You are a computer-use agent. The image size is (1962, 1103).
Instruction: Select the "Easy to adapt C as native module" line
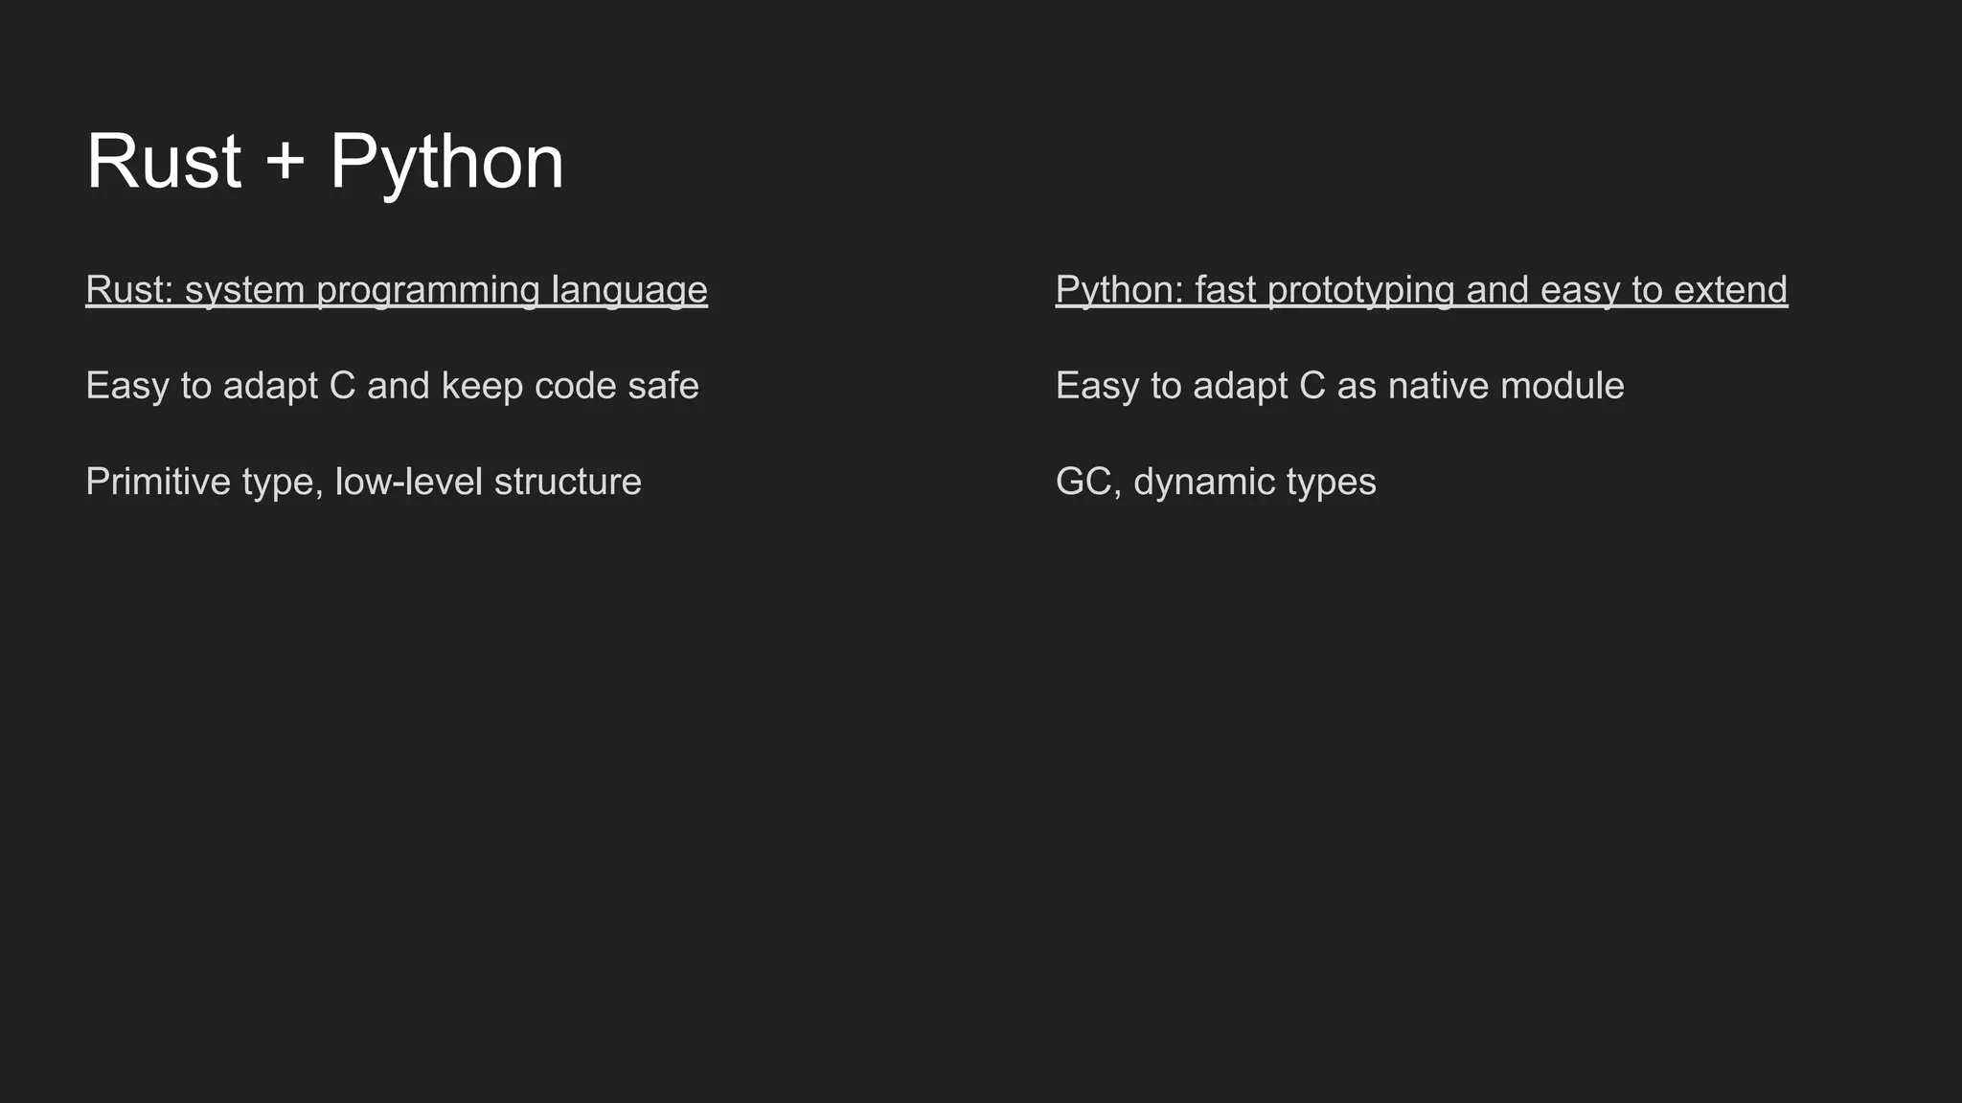(1339, 386)
